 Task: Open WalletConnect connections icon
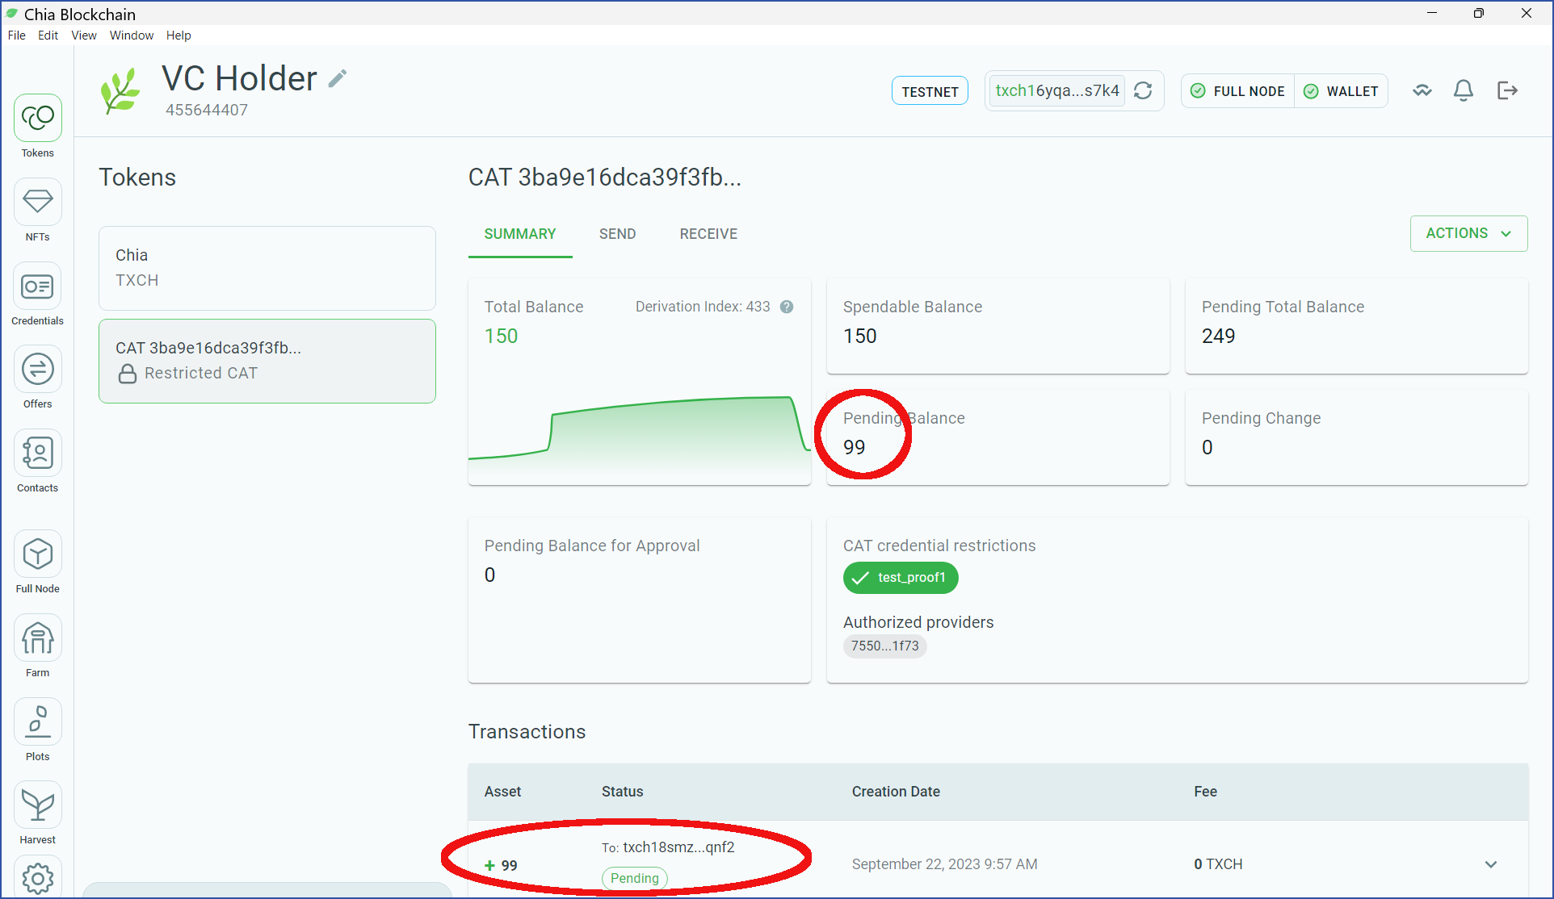[x=1422, y=90]
